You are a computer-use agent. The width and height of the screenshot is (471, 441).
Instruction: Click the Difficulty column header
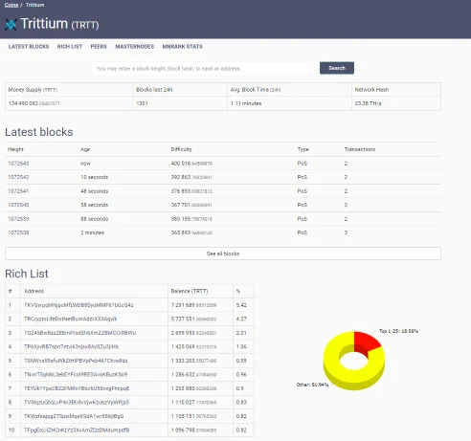click(x=181, y=149)
